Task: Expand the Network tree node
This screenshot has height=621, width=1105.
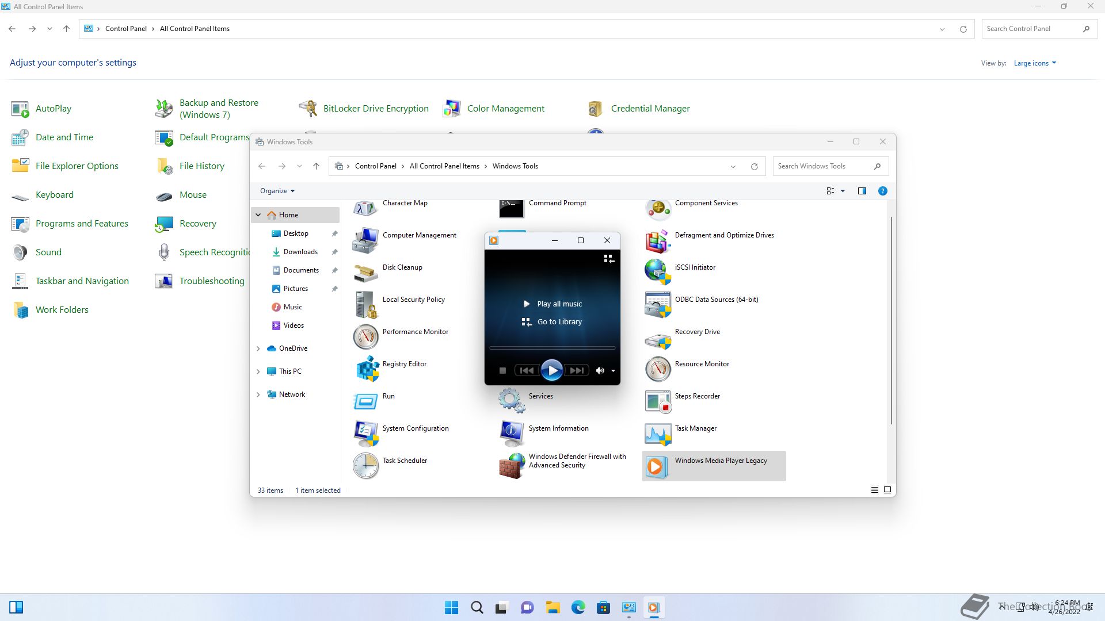Action: tap(258, 394)
